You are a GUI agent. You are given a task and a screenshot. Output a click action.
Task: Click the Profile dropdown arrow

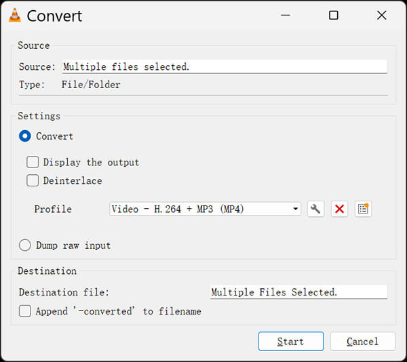pyautogui.click(x=296, y=209)
